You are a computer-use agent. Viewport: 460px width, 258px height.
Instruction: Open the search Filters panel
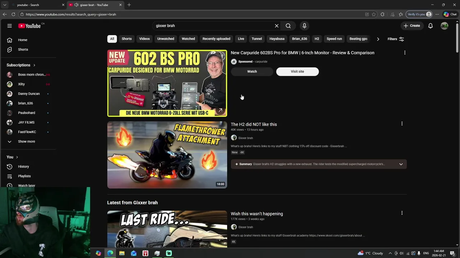click(396, 39)
